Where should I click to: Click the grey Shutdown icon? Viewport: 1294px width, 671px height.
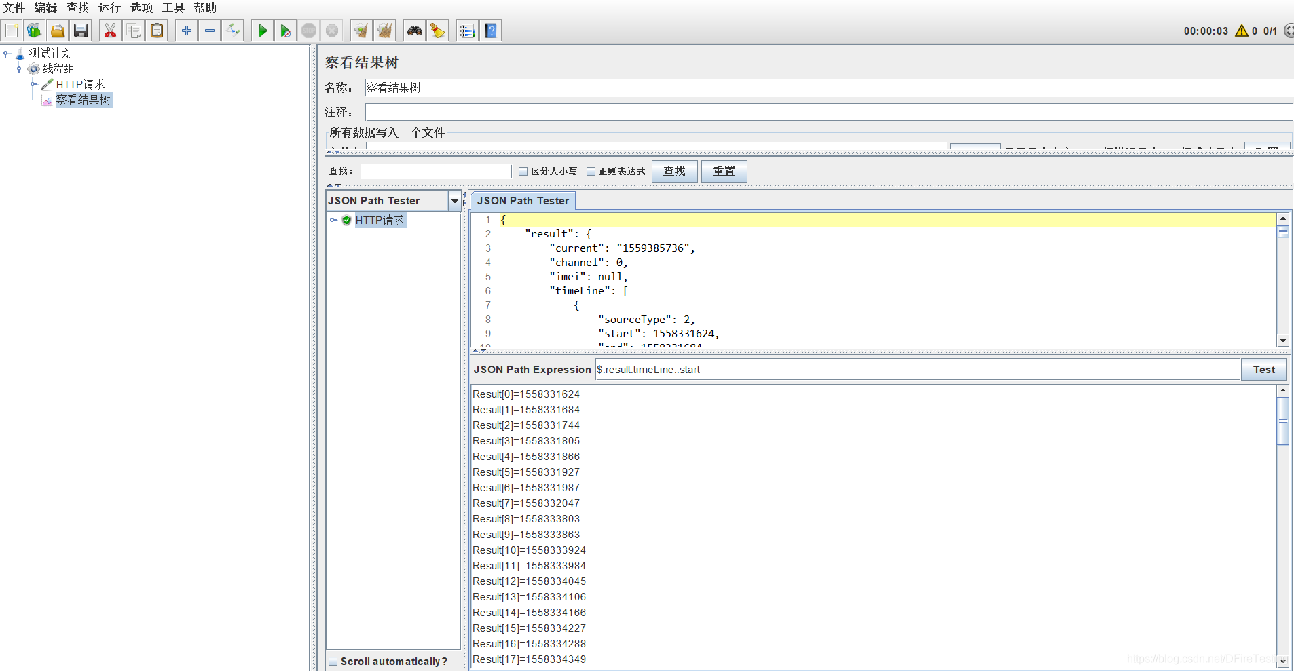click(x=332, y=31)
